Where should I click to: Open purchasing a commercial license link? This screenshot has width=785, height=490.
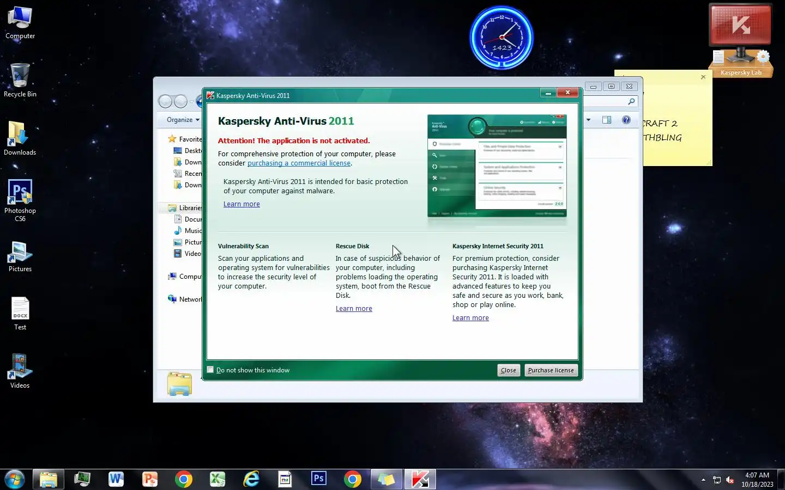coord(299,163)
